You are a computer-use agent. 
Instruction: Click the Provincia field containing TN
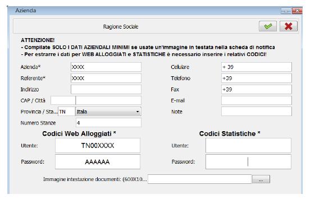[66, 112]
